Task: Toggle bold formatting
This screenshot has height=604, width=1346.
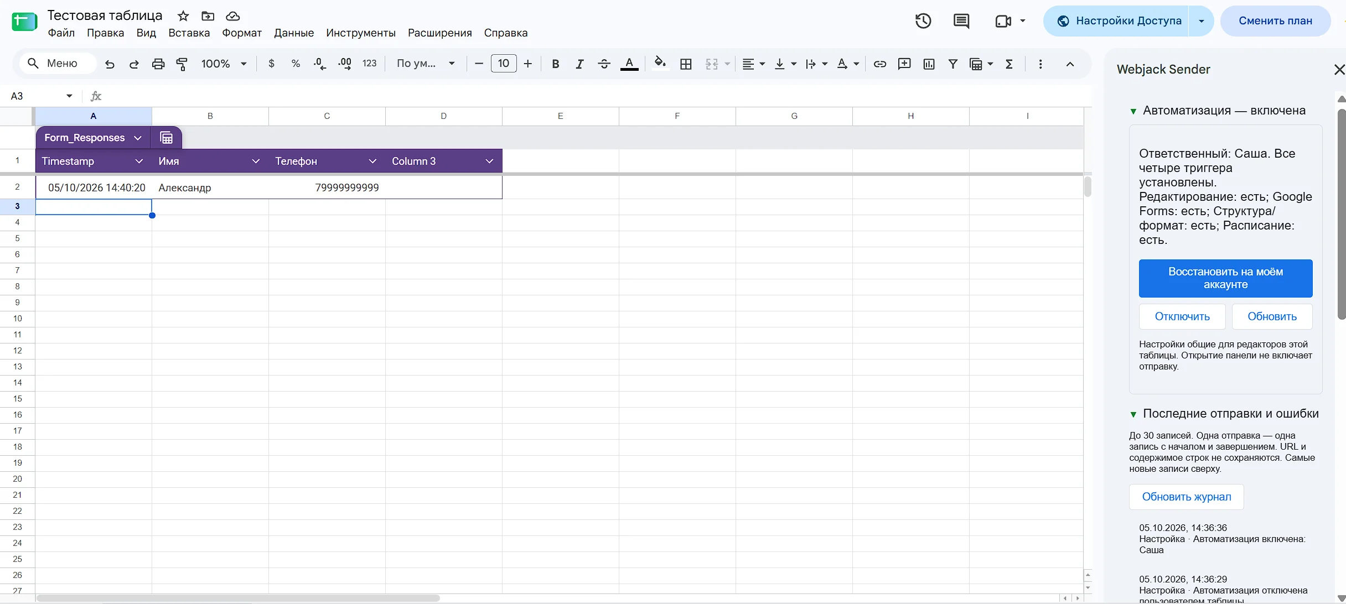Action: [555, 64]
